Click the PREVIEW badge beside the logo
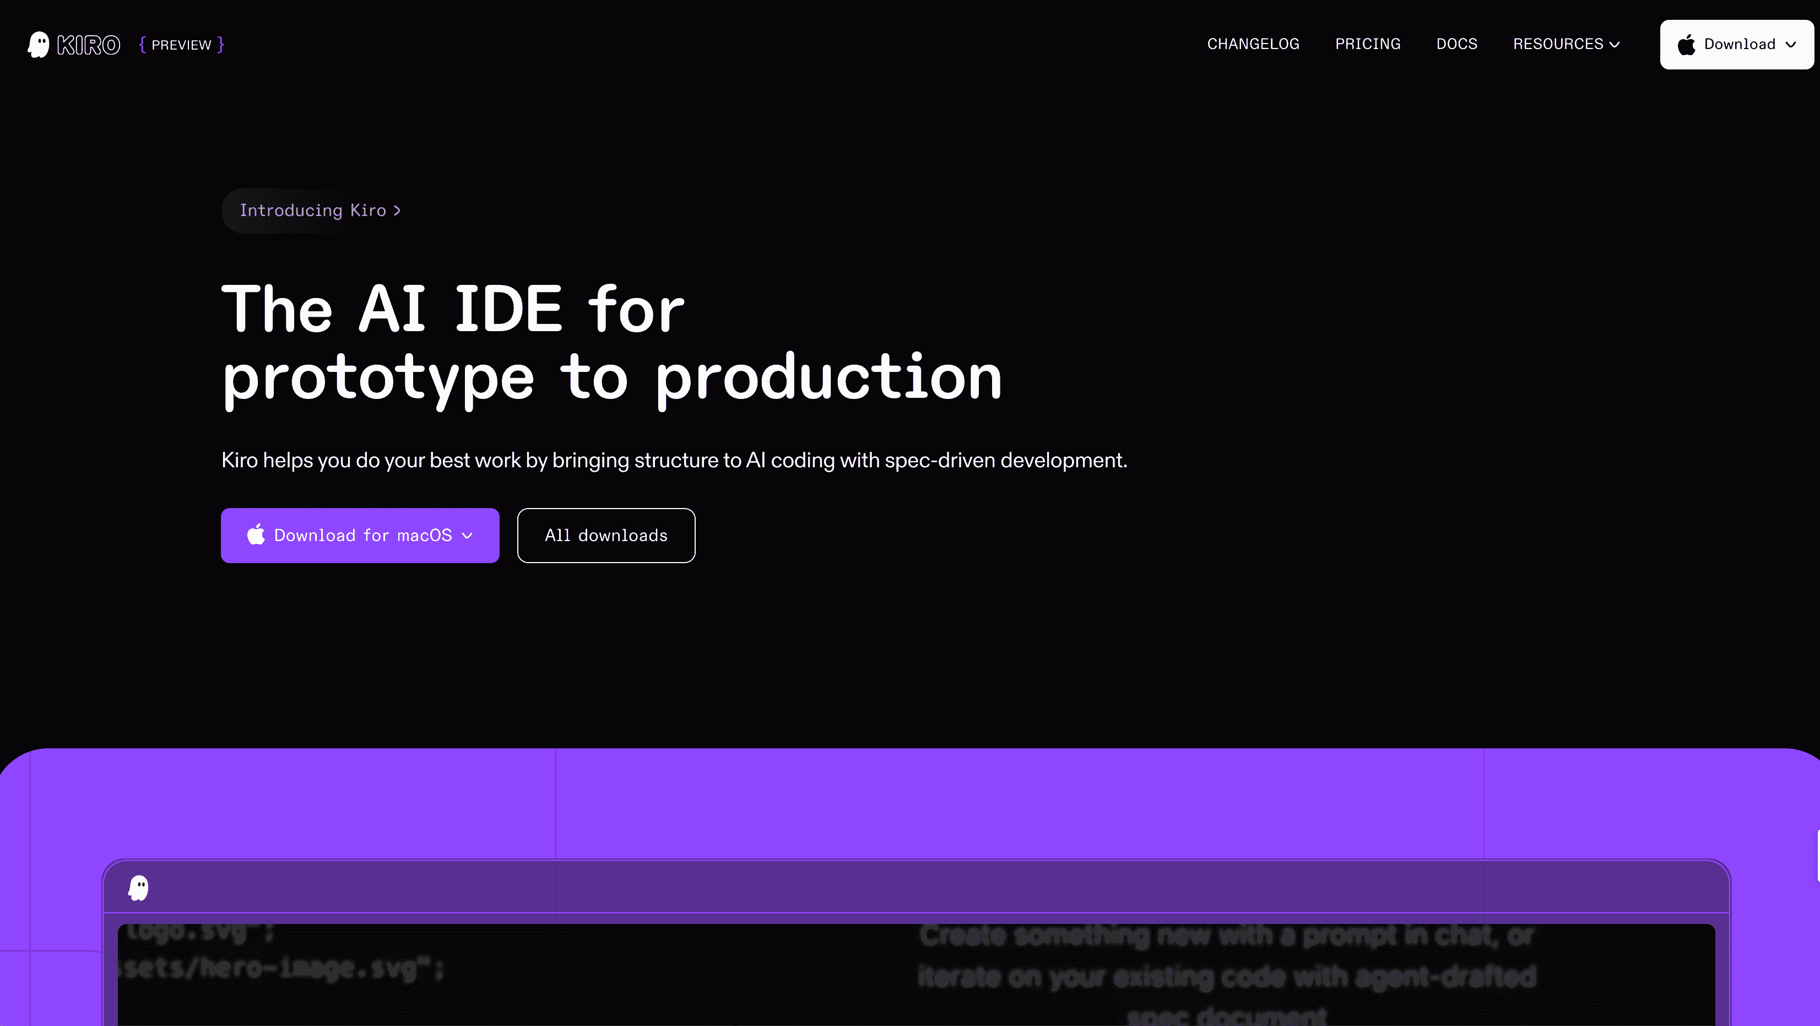This screenshot has height=1026, width=1820. 182,45
